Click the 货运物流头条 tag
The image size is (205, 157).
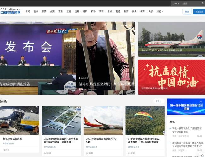(8, 143)
